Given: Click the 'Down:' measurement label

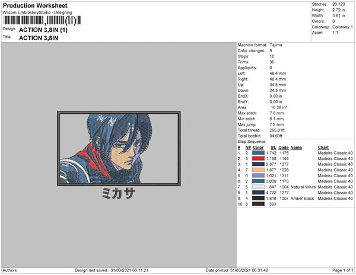Looking at the screenshot, I should [x=243, y=91].
